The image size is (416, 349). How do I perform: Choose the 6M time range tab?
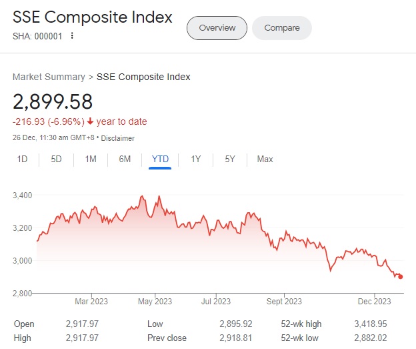pos(125,159)
